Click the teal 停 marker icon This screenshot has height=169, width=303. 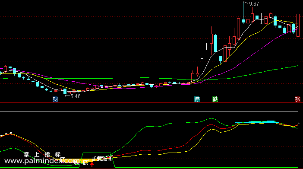pos(197,99)
